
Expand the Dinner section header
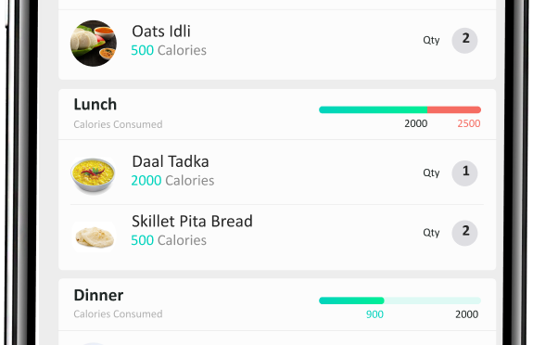[98, 295]
